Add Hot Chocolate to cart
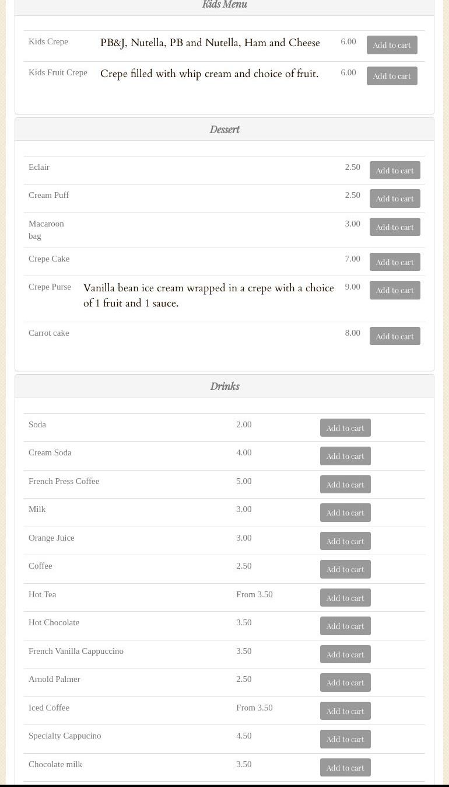The image size is (449, 787). pos(345,626)
